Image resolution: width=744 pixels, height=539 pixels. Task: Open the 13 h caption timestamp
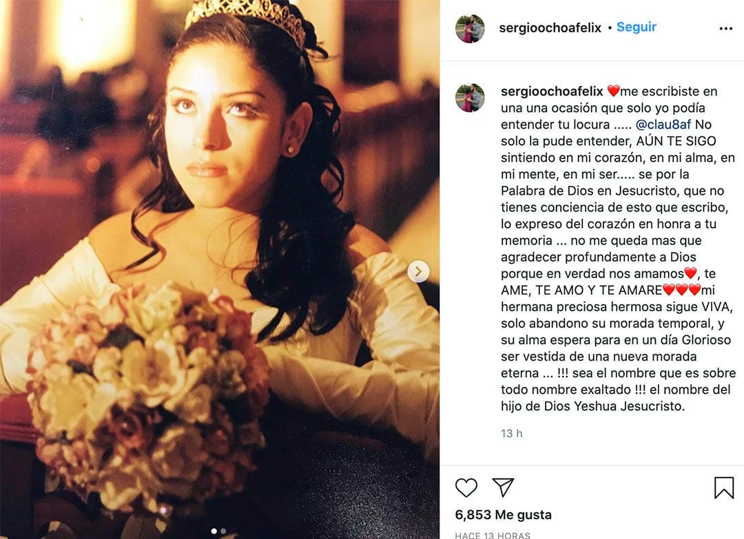tap(511, 433)
